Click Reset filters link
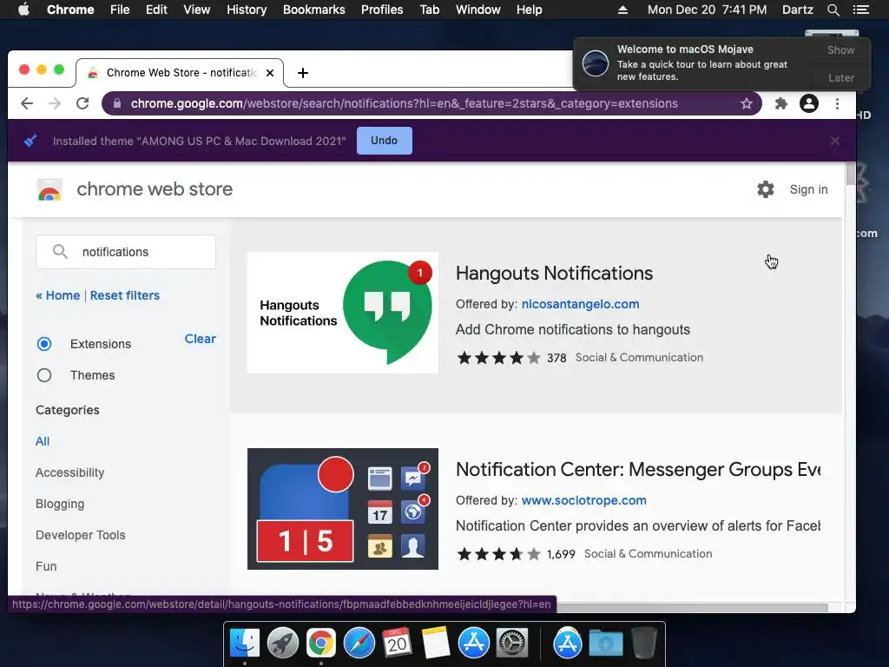 125,295
